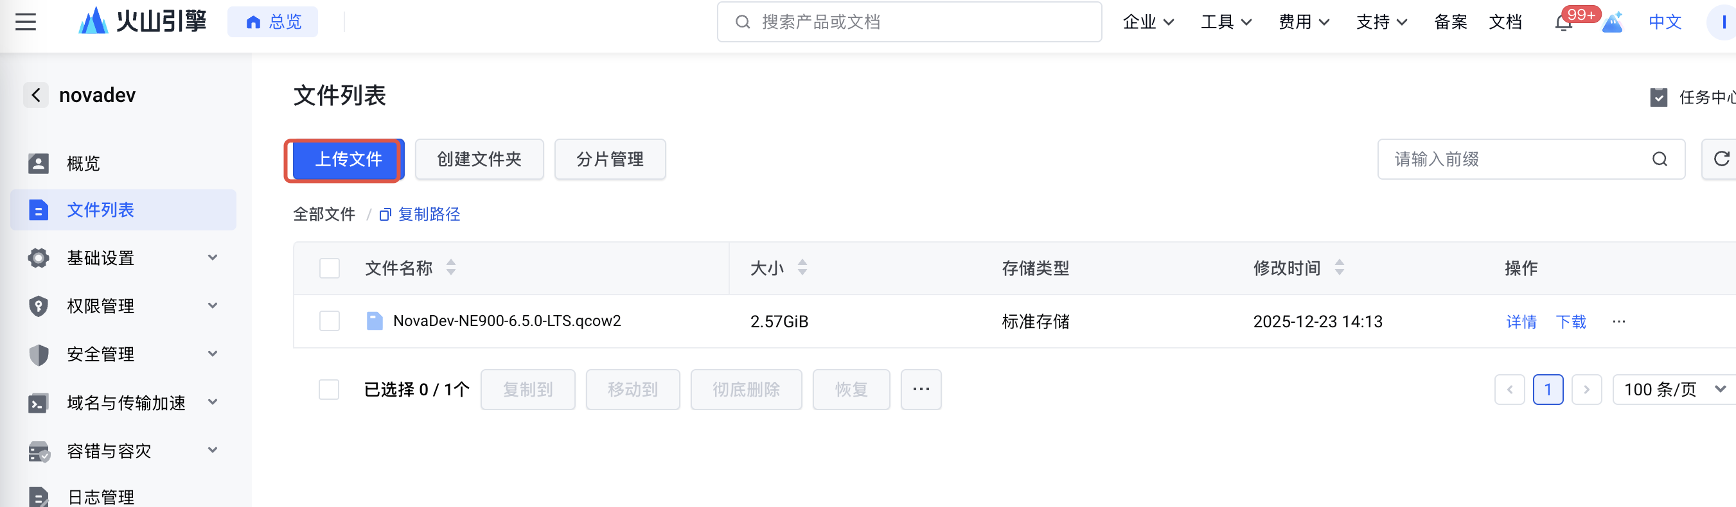
Task: Open the hamburger navigation menu
Action: point(26,22)
